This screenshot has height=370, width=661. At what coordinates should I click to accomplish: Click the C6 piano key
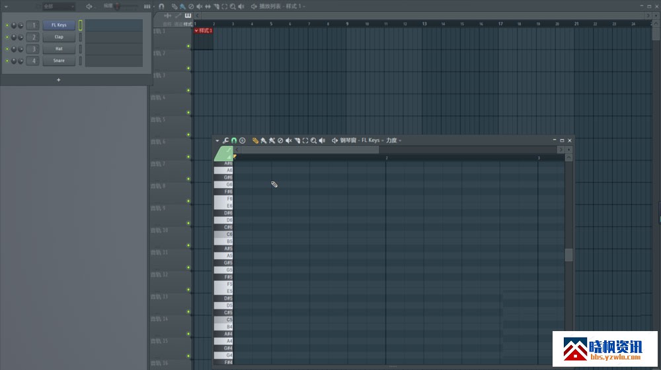tap(223, 234)
